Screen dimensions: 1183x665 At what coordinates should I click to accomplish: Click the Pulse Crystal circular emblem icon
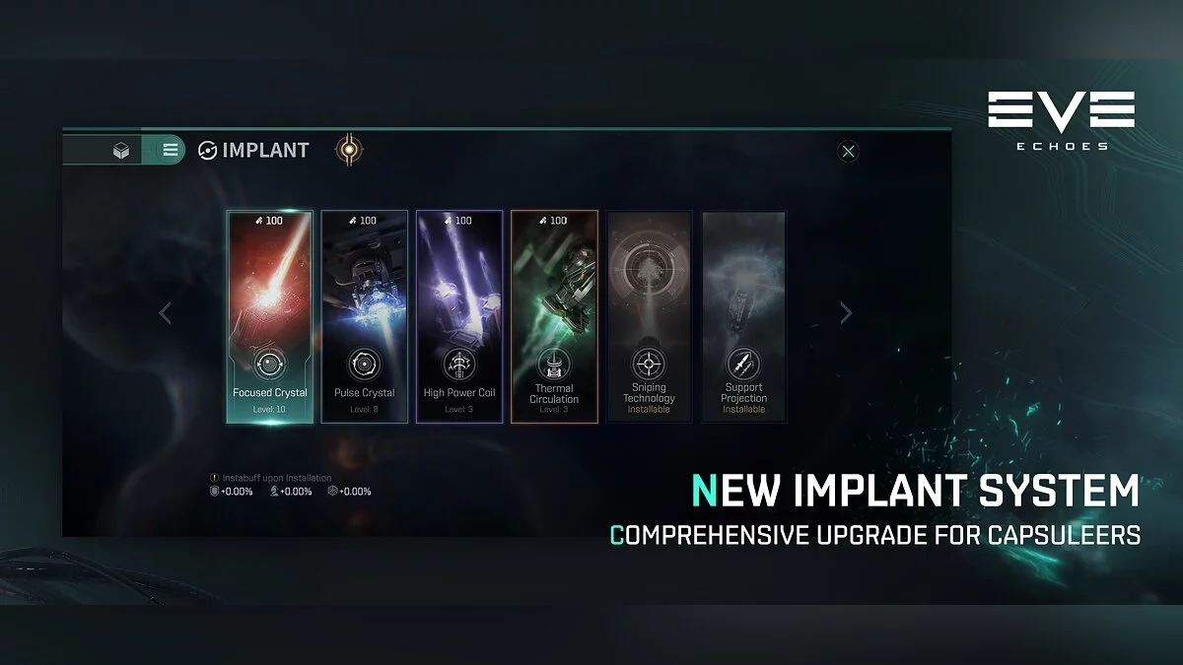coord(364,364)
